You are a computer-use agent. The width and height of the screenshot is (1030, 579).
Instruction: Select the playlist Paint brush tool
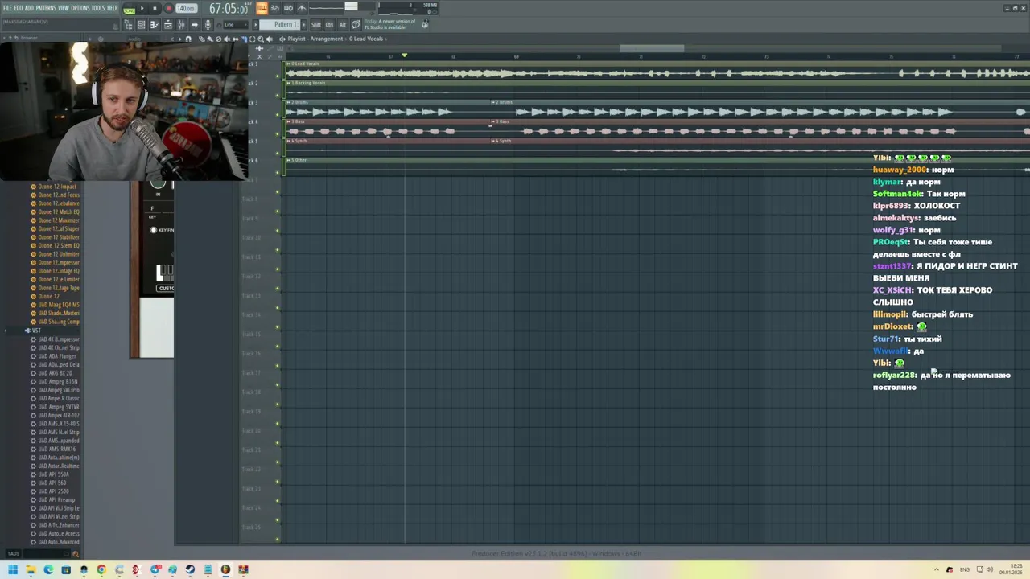click(x=210, y=39)
